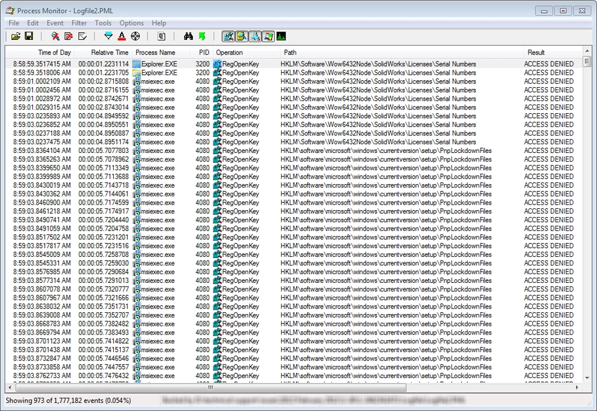
Task: Toggle Show Profiling Events
Action: tap(281, 36)
